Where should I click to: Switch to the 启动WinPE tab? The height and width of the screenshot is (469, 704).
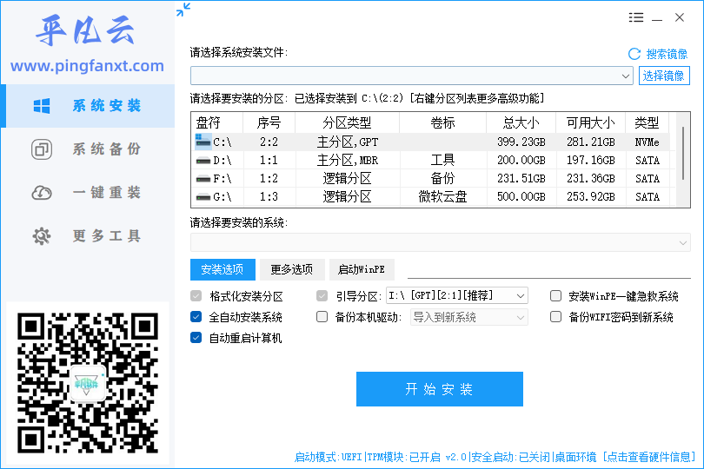[362, 269]
